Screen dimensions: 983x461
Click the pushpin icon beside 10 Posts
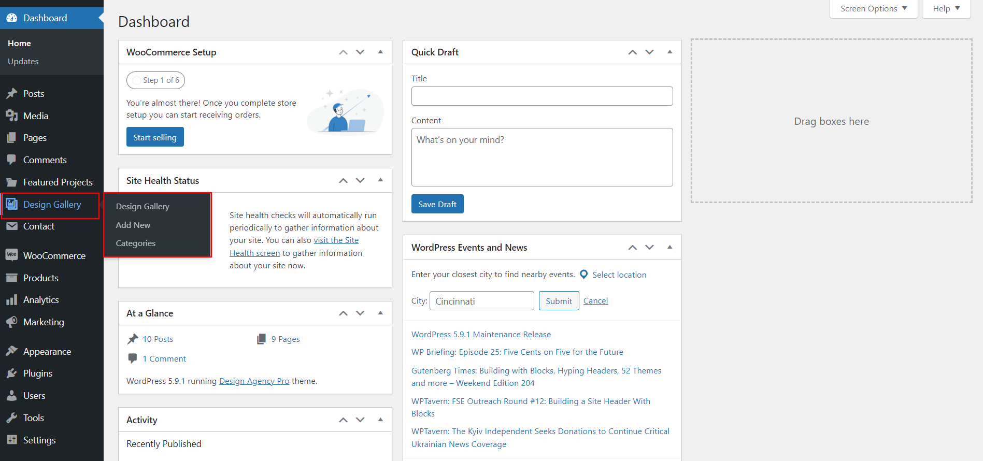[x=133, y=339]
